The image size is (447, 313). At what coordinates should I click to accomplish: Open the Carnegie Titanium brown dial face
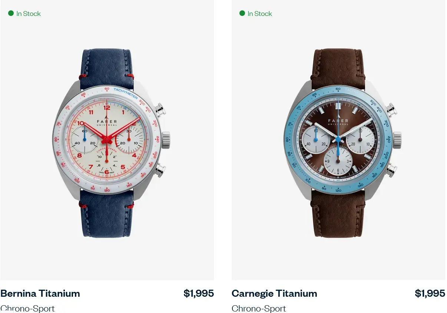tap(338, 139)
